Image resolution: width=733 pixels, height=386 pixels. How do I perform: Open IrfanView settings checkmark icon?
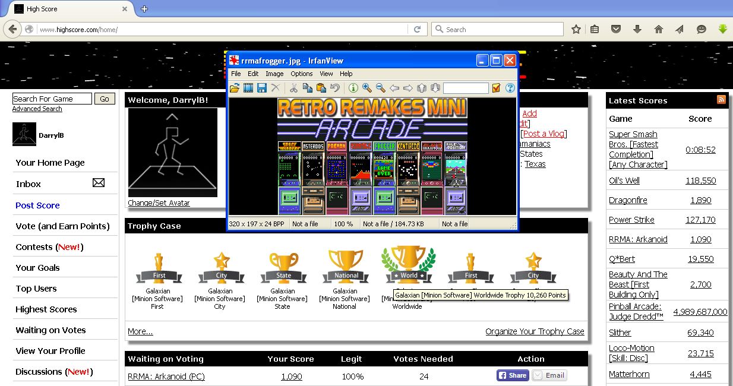[x=496, y=88]
